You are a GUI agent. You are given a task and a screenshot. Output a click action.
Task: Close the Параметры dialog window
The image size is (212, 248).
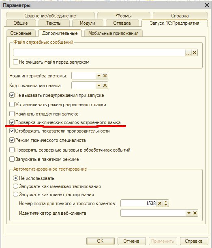click(x=207, y=5)
